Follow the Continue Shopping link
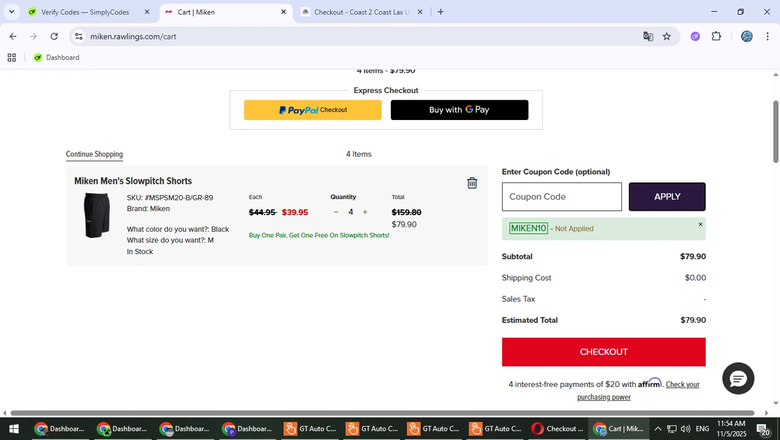 tap(94, 154)
